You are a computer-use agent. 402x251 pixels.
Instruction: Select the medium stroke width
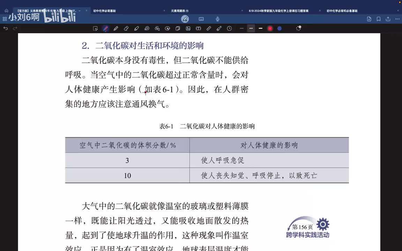[x=251, y=29]
